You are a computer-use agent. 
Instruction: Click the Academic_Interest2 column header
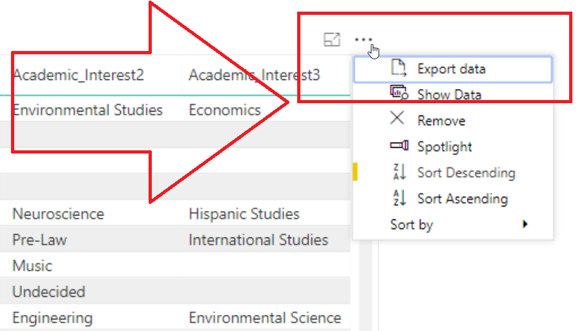click(x=78, y=75)
